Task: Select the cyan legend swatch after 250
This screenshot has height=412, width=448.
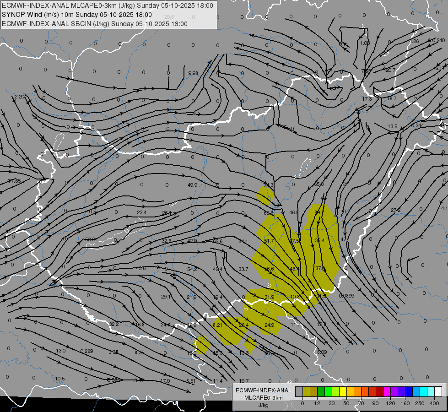Action: point(424,392)
